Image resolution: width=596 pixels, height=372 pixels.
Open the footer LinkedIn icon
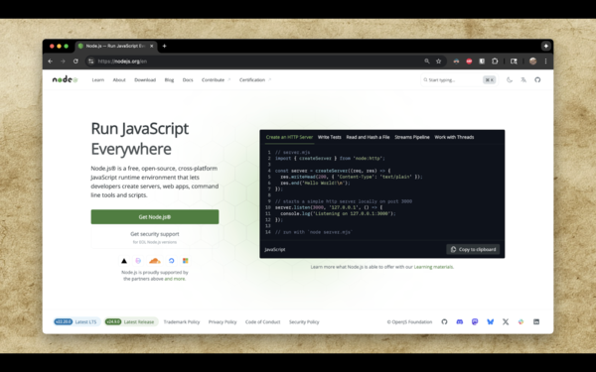tap(536, 321)
